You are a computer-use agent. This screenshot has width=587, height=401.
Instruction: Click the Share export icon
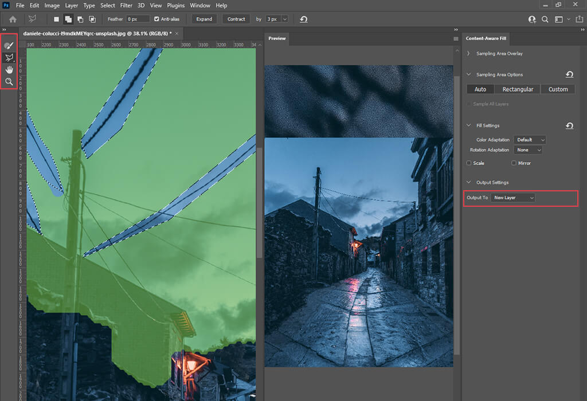pyautogui.click(x=579, y=19)
